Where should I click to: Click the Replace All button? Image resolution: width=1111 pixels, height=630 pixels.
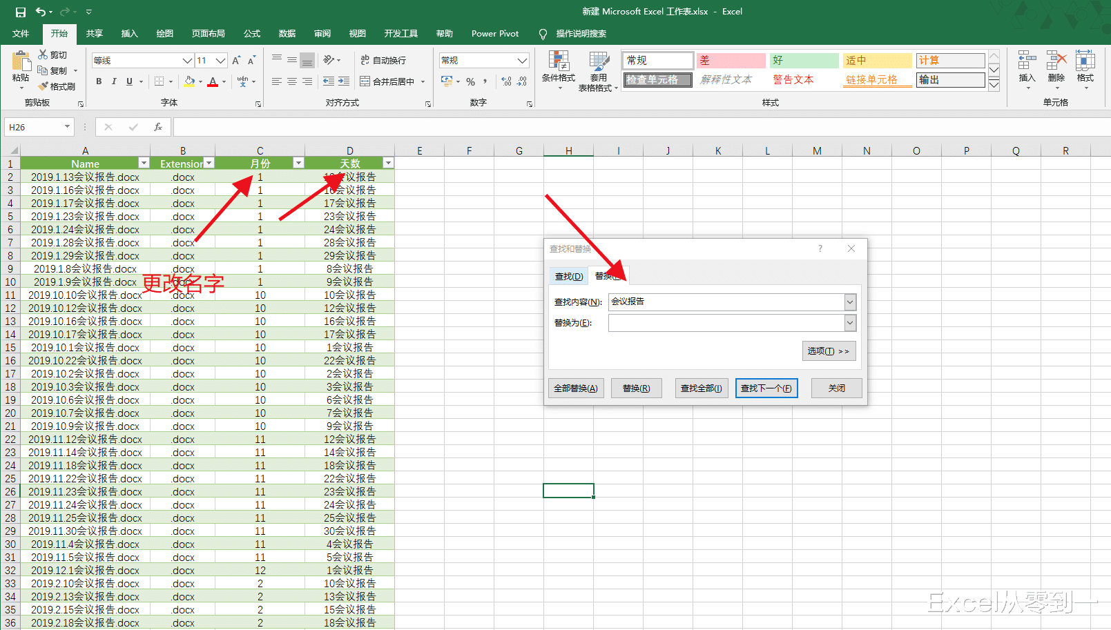coord(576,388)
